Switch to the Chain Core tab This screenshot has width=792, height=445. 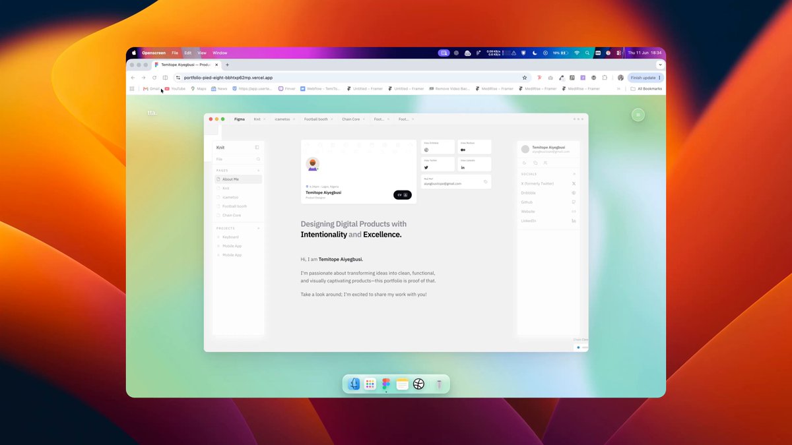(x=350, y=119)
